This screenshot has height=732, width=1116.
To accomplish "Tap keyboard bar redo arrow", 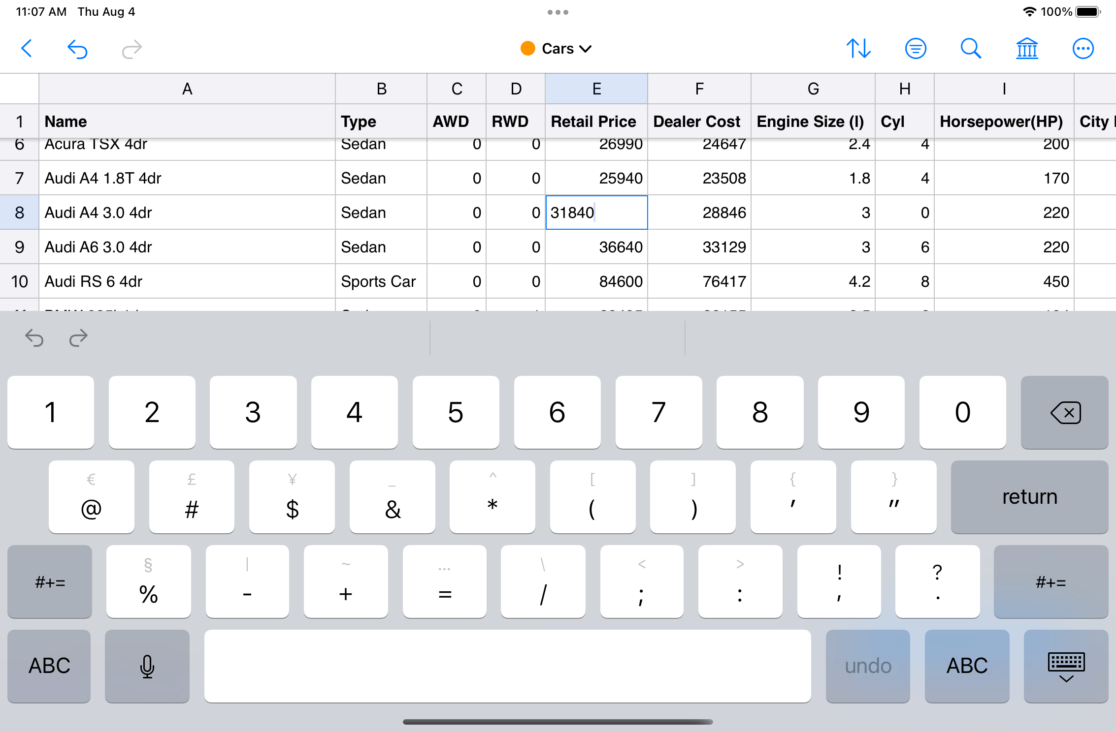I will [x=78, y=338].
